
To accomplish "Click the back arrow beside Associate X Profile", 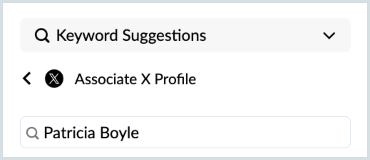I will (x=27, y=79).
